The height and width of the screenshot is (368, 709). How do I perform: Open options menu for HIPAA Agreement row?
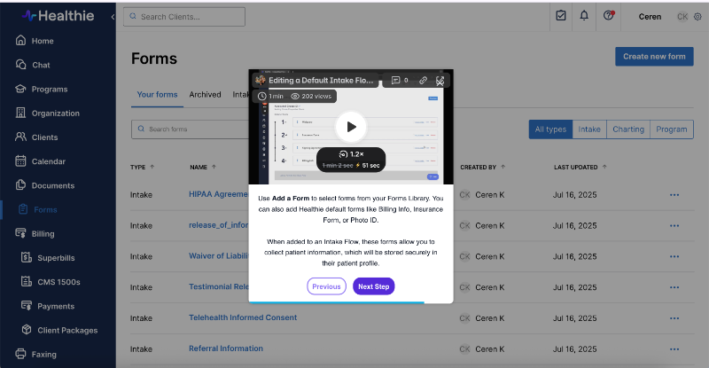674,195
